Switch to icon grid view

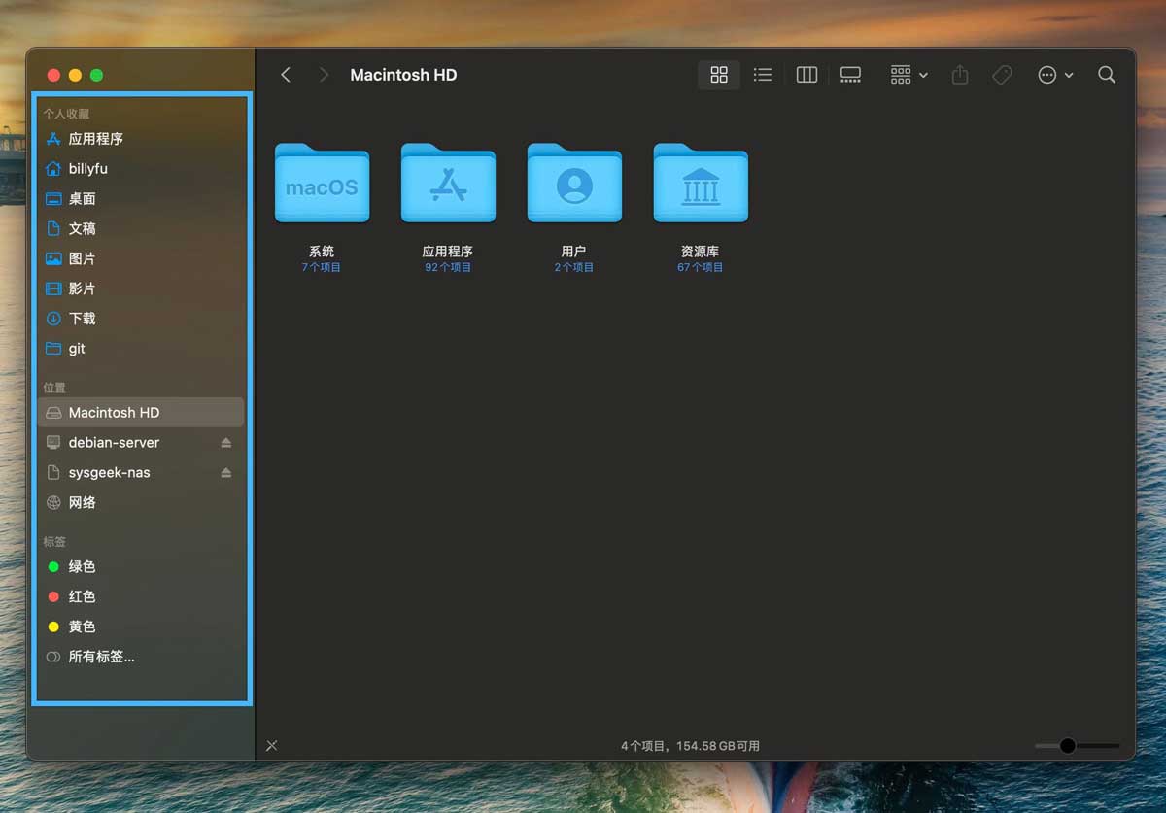[719, 75]
